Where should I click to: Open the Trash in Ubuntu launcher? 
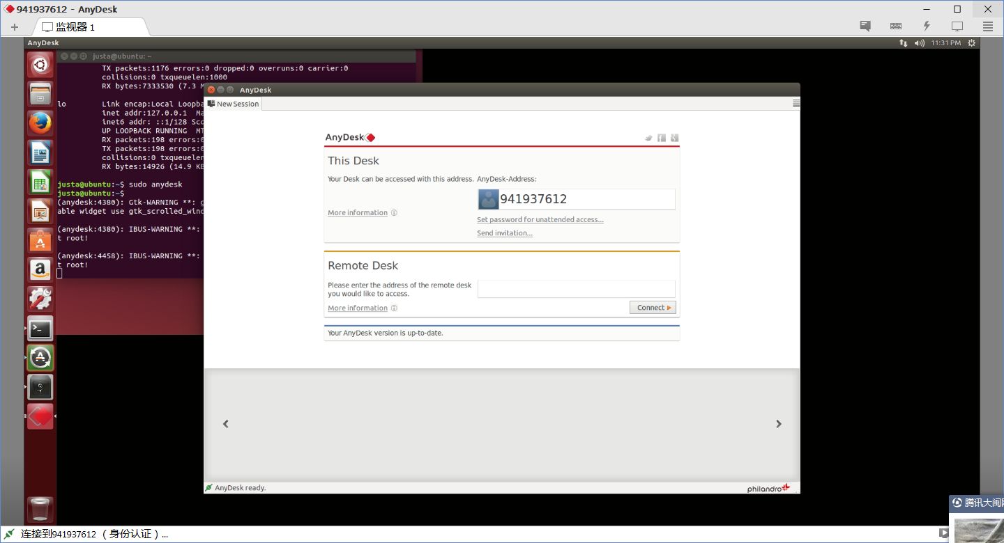40,510
